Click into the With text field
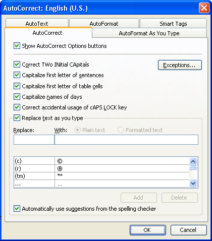 126,140
